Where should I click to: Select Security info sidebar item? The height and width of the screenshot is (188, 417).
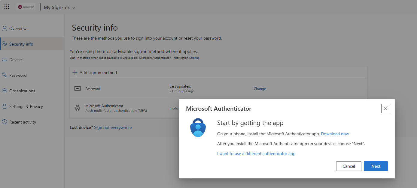pos(21,44)
